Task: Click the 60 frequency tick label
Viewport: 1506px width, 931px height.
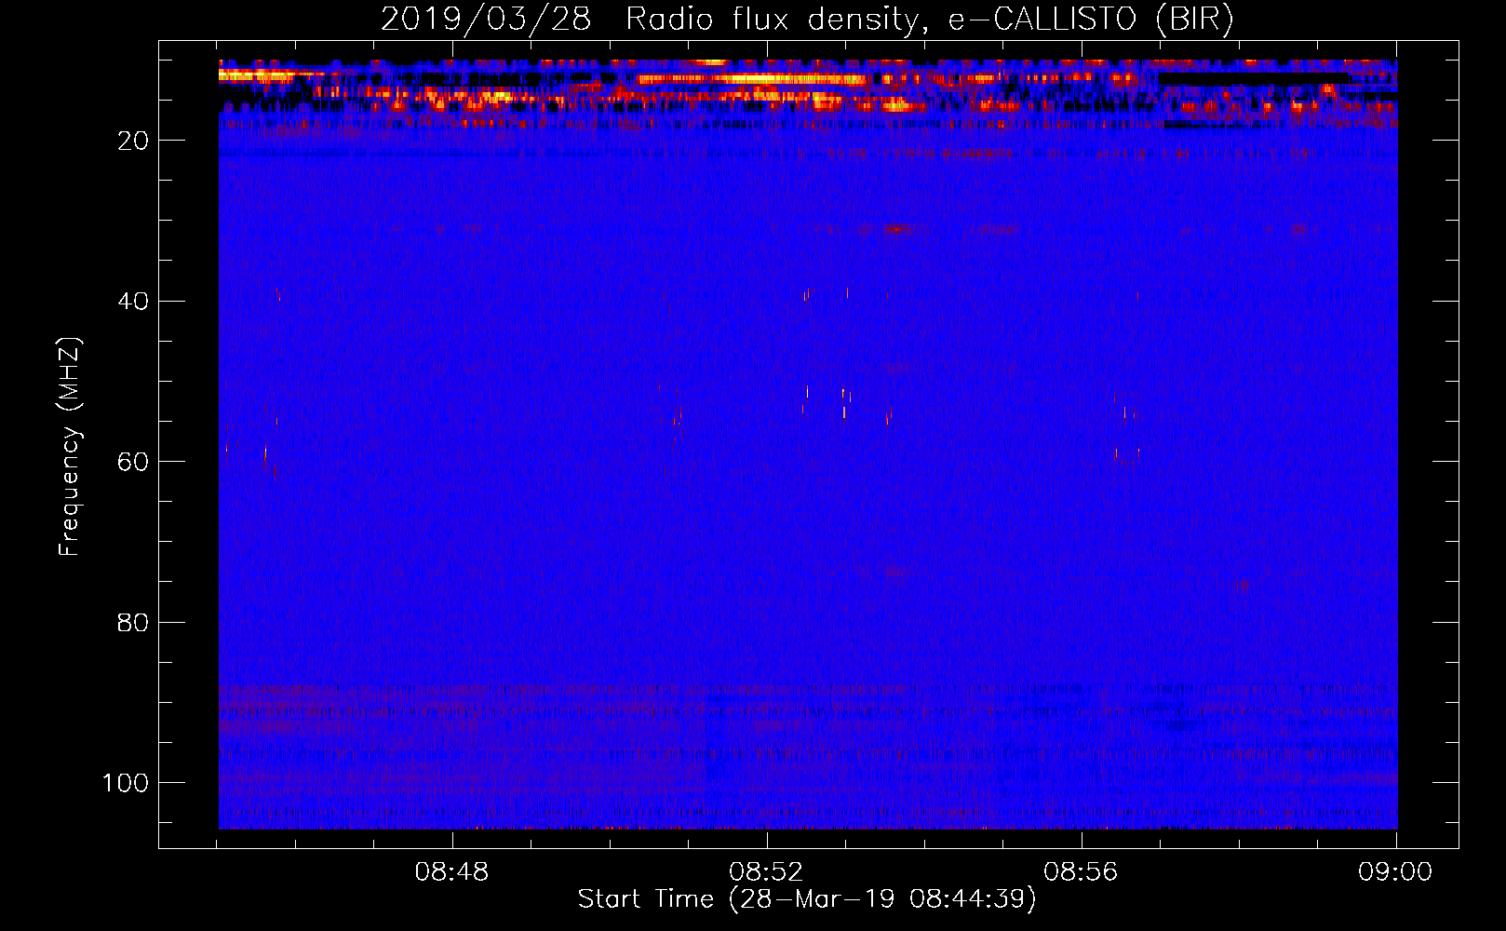Action: pos(133,462)
